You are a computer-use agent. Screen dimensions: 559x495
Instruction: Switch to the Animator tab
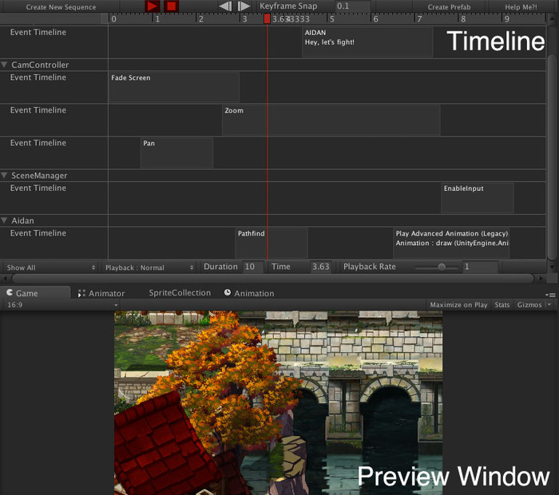click(101, 293)
